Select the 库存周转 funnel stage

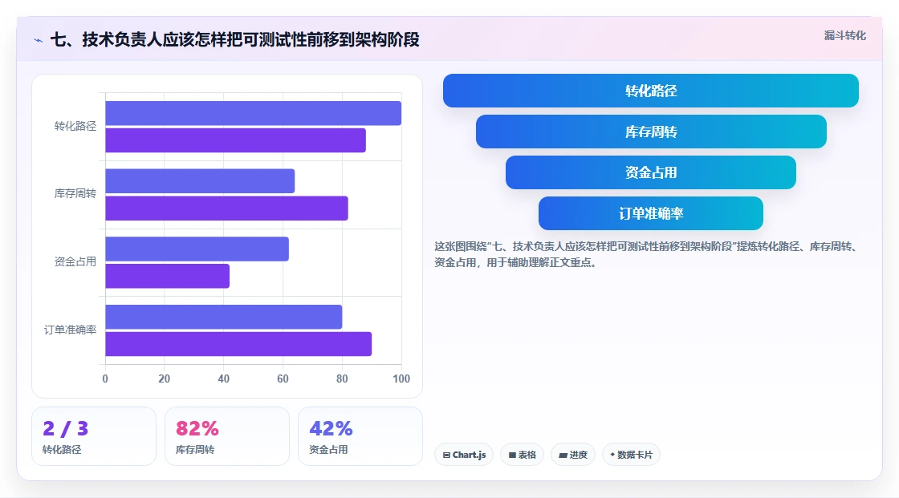click(651, 132)
